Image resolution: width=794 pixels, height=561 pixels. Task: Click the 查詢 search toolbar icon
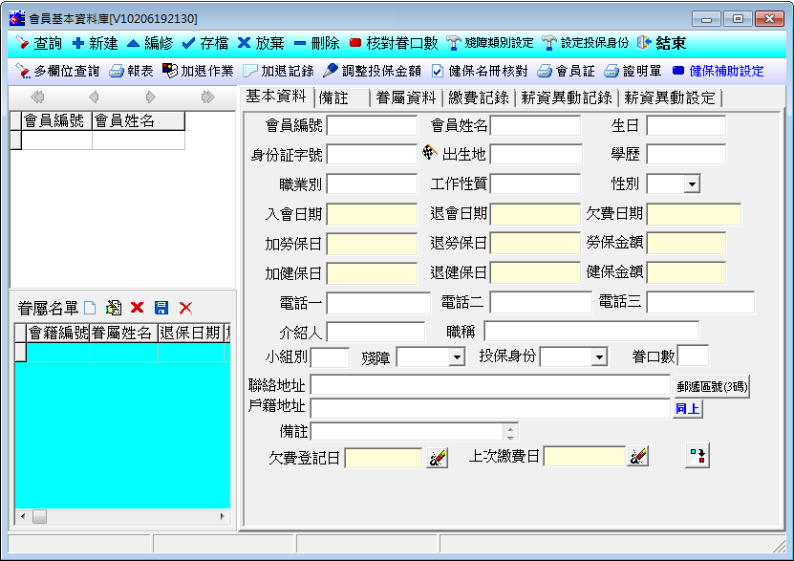click(x=23, y=43)
